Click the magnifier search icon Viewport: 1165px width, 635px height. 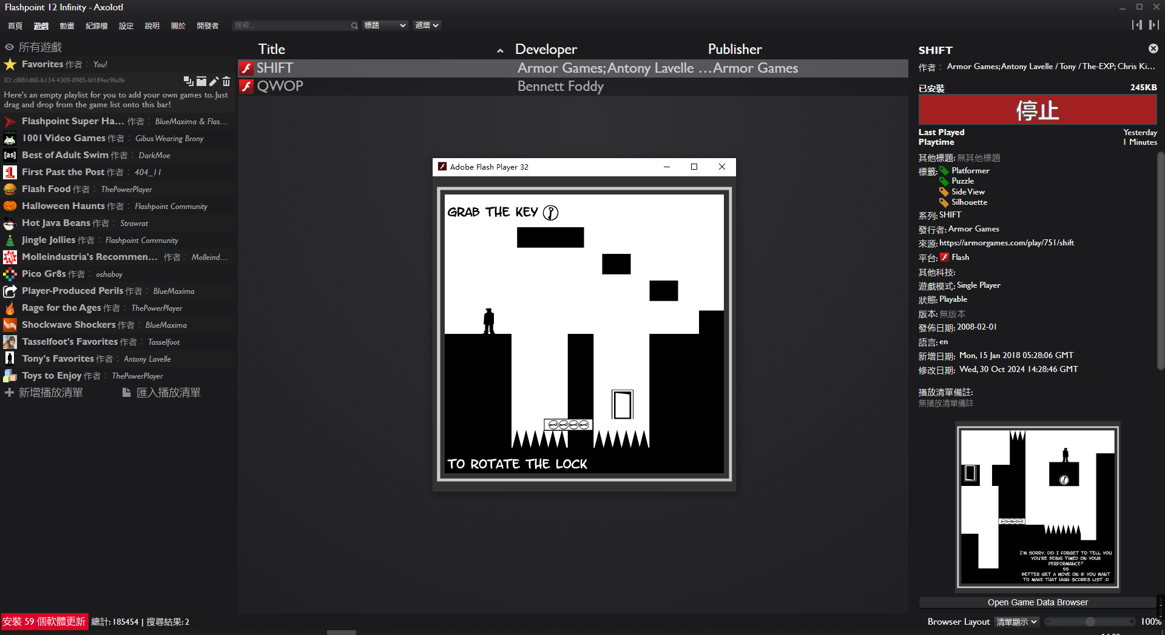tap(354, 25)
